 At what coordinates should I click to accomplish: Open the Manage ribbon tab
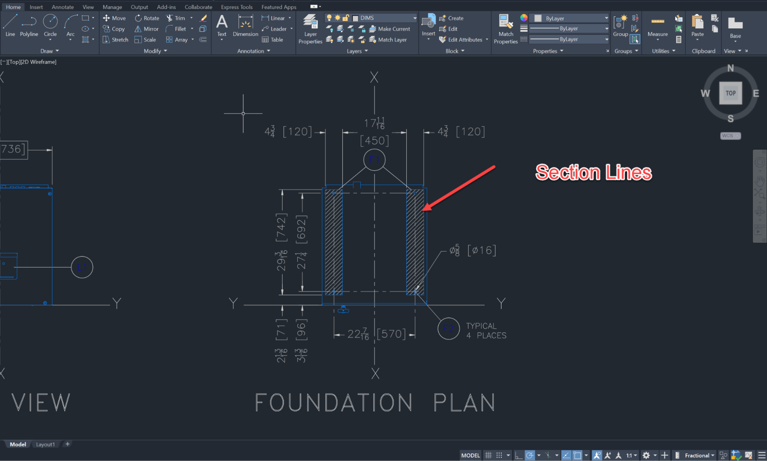click(x=112, y=7)
